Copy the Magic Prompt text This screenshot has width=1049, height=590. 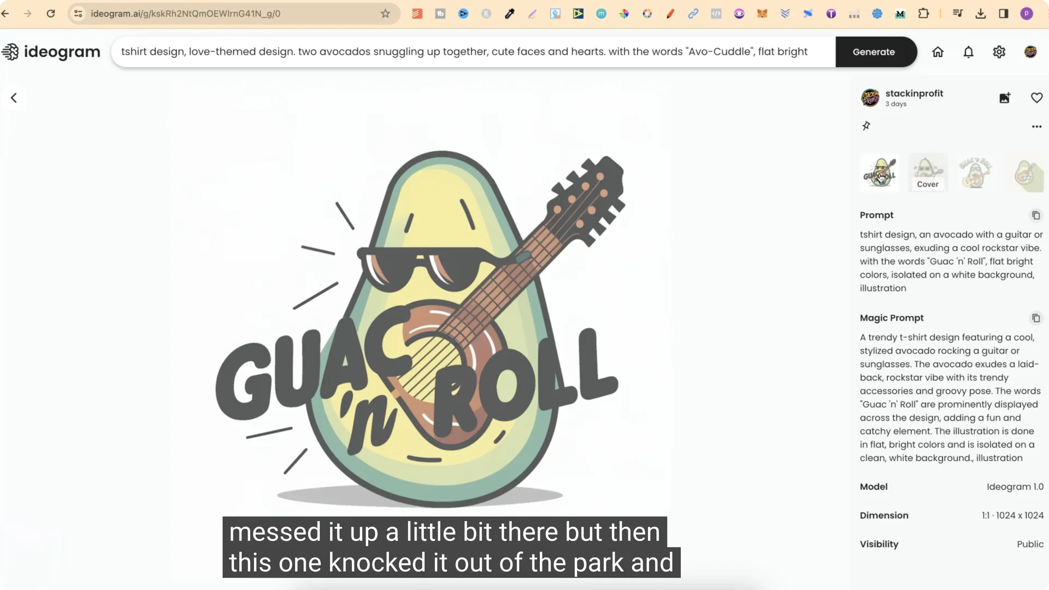pos(1036,318)
